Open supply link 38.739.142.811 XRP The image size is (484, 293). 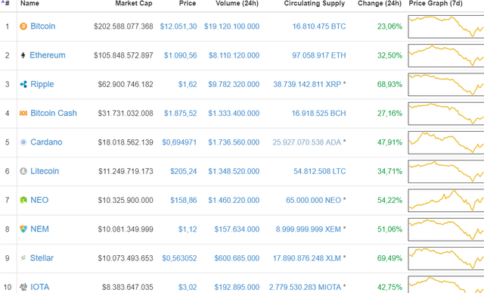coord(307,84)
